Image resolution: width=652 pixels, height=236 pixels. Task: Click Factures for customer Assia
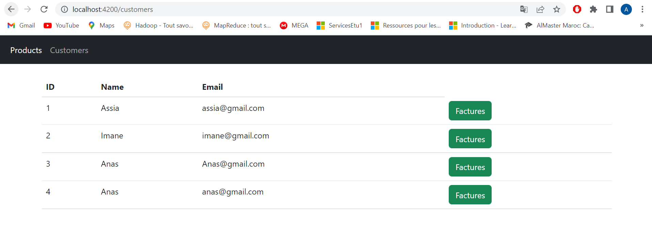pyautogui.click(x=470, y=111)
